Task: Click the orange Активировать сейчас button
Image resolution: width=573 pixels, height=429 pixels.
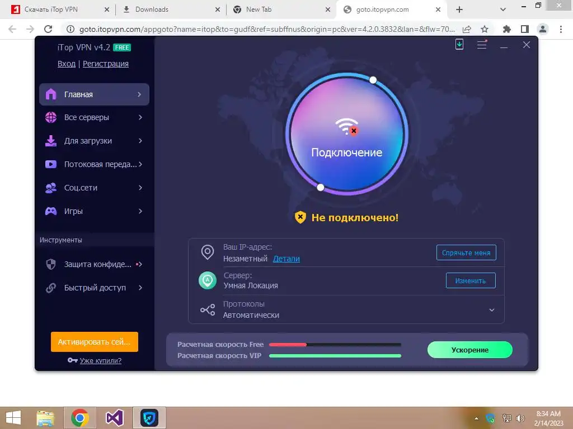Action: 94,342
